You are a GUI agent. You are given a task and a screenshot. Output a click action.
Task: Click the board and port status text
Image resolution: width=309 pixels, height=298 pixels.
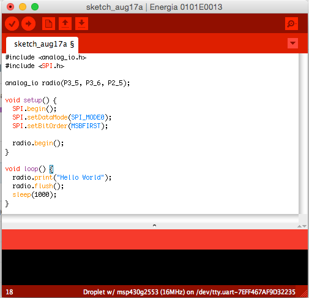189,292
